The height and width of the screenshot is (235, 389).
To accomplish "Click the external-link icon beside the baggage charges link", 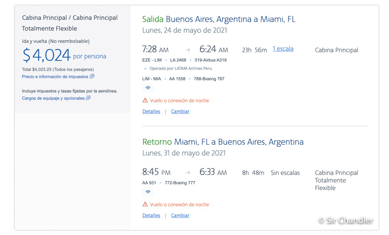I will 88,98.
